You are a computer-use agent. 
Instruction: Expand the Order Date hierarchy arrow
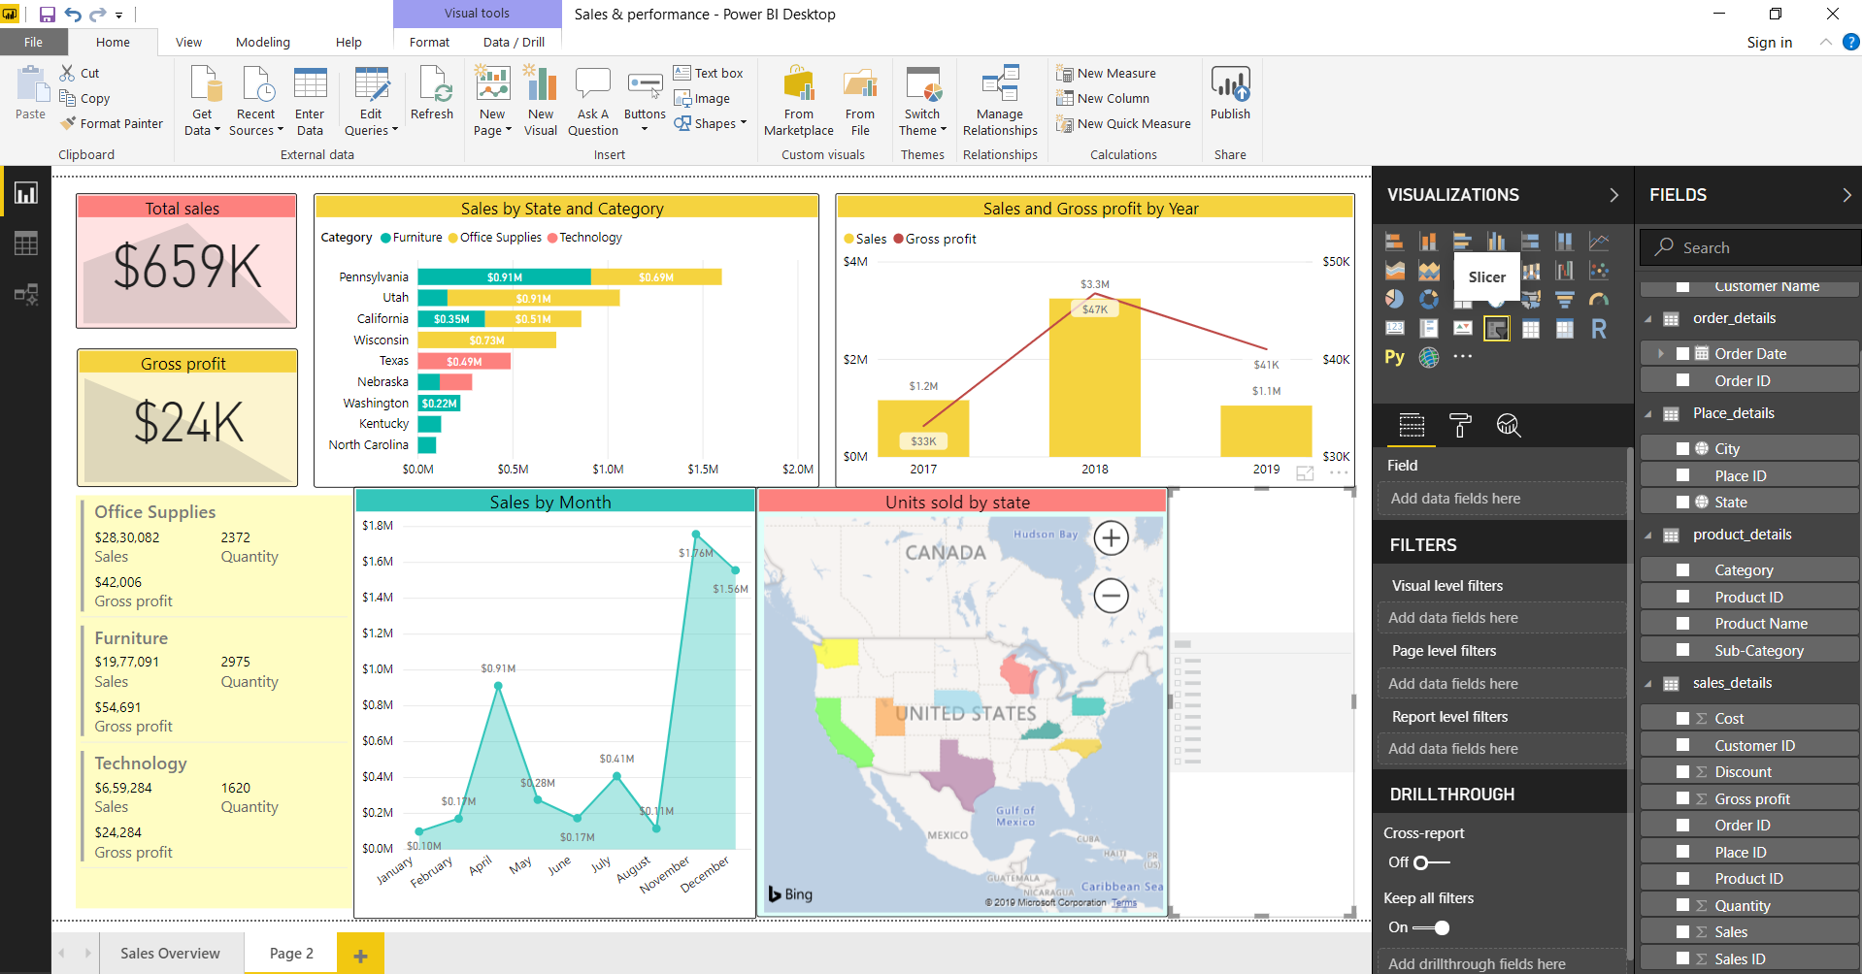coord(1661,353)
